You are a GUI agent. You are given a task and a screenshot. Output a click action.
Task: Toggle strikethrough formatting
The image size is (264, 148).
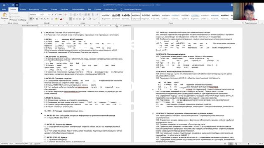[x=42, y=19]
